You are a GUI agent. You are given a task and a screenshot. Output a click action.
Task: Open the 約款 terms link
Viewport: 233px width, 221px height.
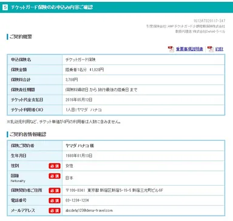pos(219,49)
